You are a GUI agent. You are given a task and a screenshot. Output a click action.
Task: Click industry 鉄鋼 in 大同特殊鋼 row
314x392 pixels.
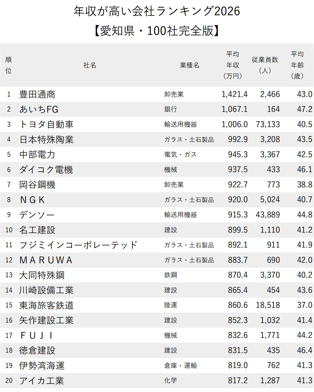click(x=171, y=275)
